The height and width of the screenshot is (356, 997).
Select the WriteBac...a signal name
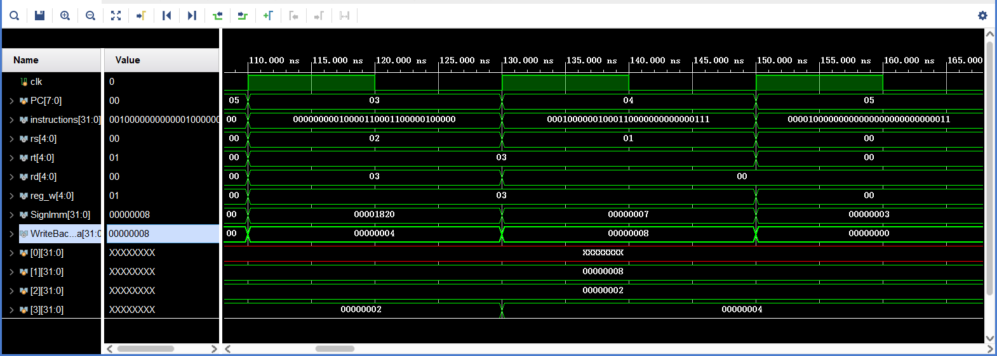coord(65,234)
